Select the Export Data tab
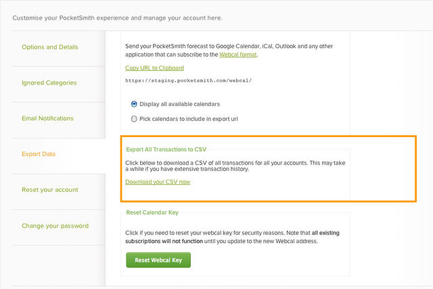The height and width of the screenshot is (289, 433). pos(39,154)
